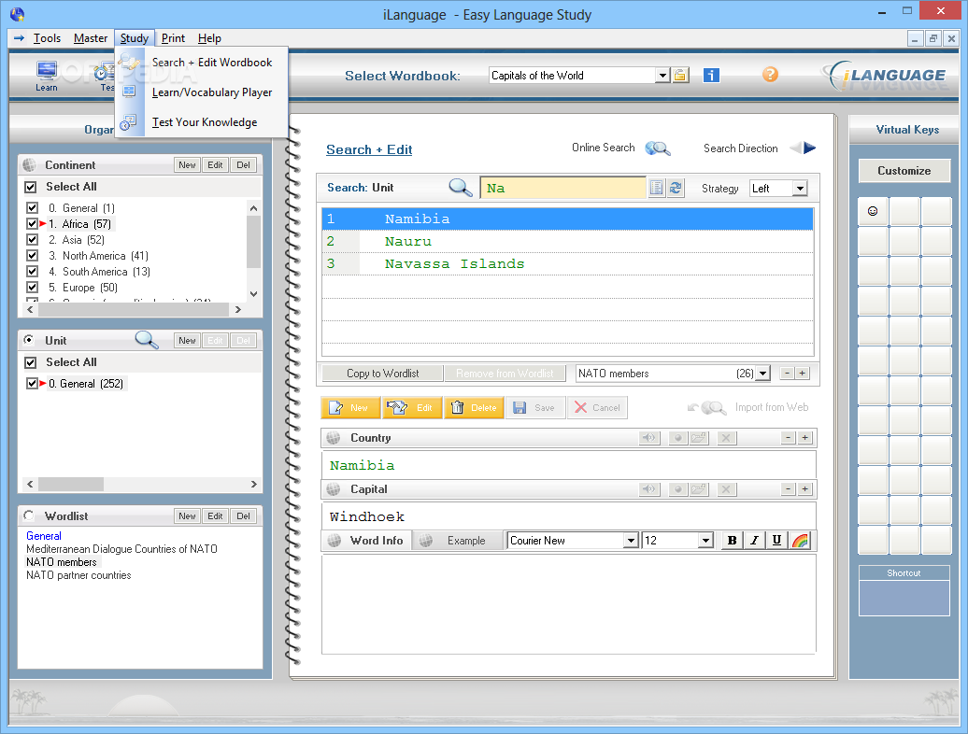The width and height of the screenshot is (968, 734).
Task: Click the lock icon beside wordbook selector
Action: 680,76
